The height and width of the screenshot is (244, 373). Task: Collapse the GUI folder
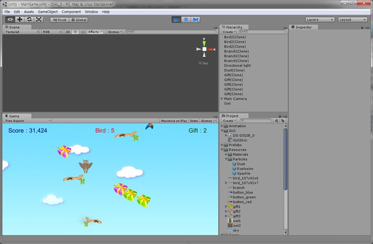pyautogui.click(x=222, y=131)
